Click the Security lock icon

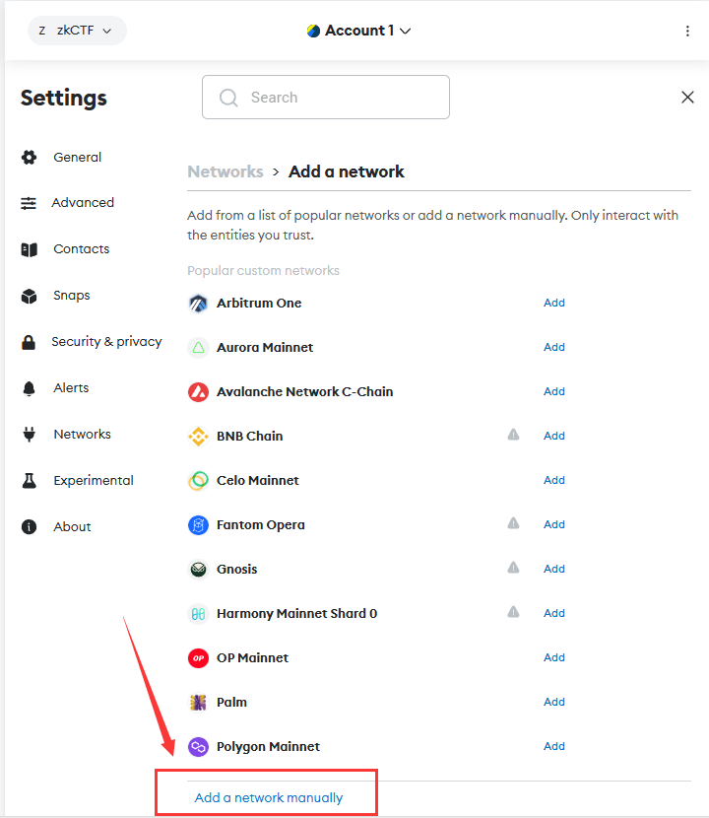[29, 342]
